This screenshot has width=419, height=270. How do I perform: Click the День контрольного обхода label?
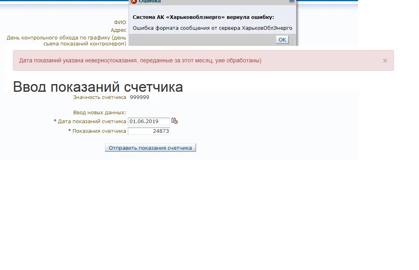[x=66, y=41]
